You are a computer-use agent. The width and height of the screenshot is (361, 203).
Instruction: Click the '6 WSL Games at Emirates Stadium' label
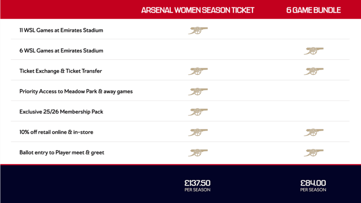point(61,51)
